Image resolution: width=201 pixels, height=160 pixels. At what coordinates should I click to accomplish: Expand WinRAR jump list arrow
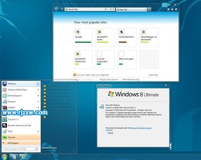[x=38, y=107]
